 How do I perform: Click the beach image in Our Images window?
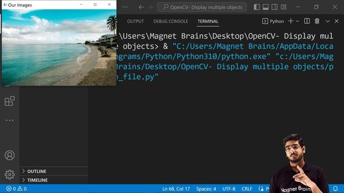click(59, 48)
